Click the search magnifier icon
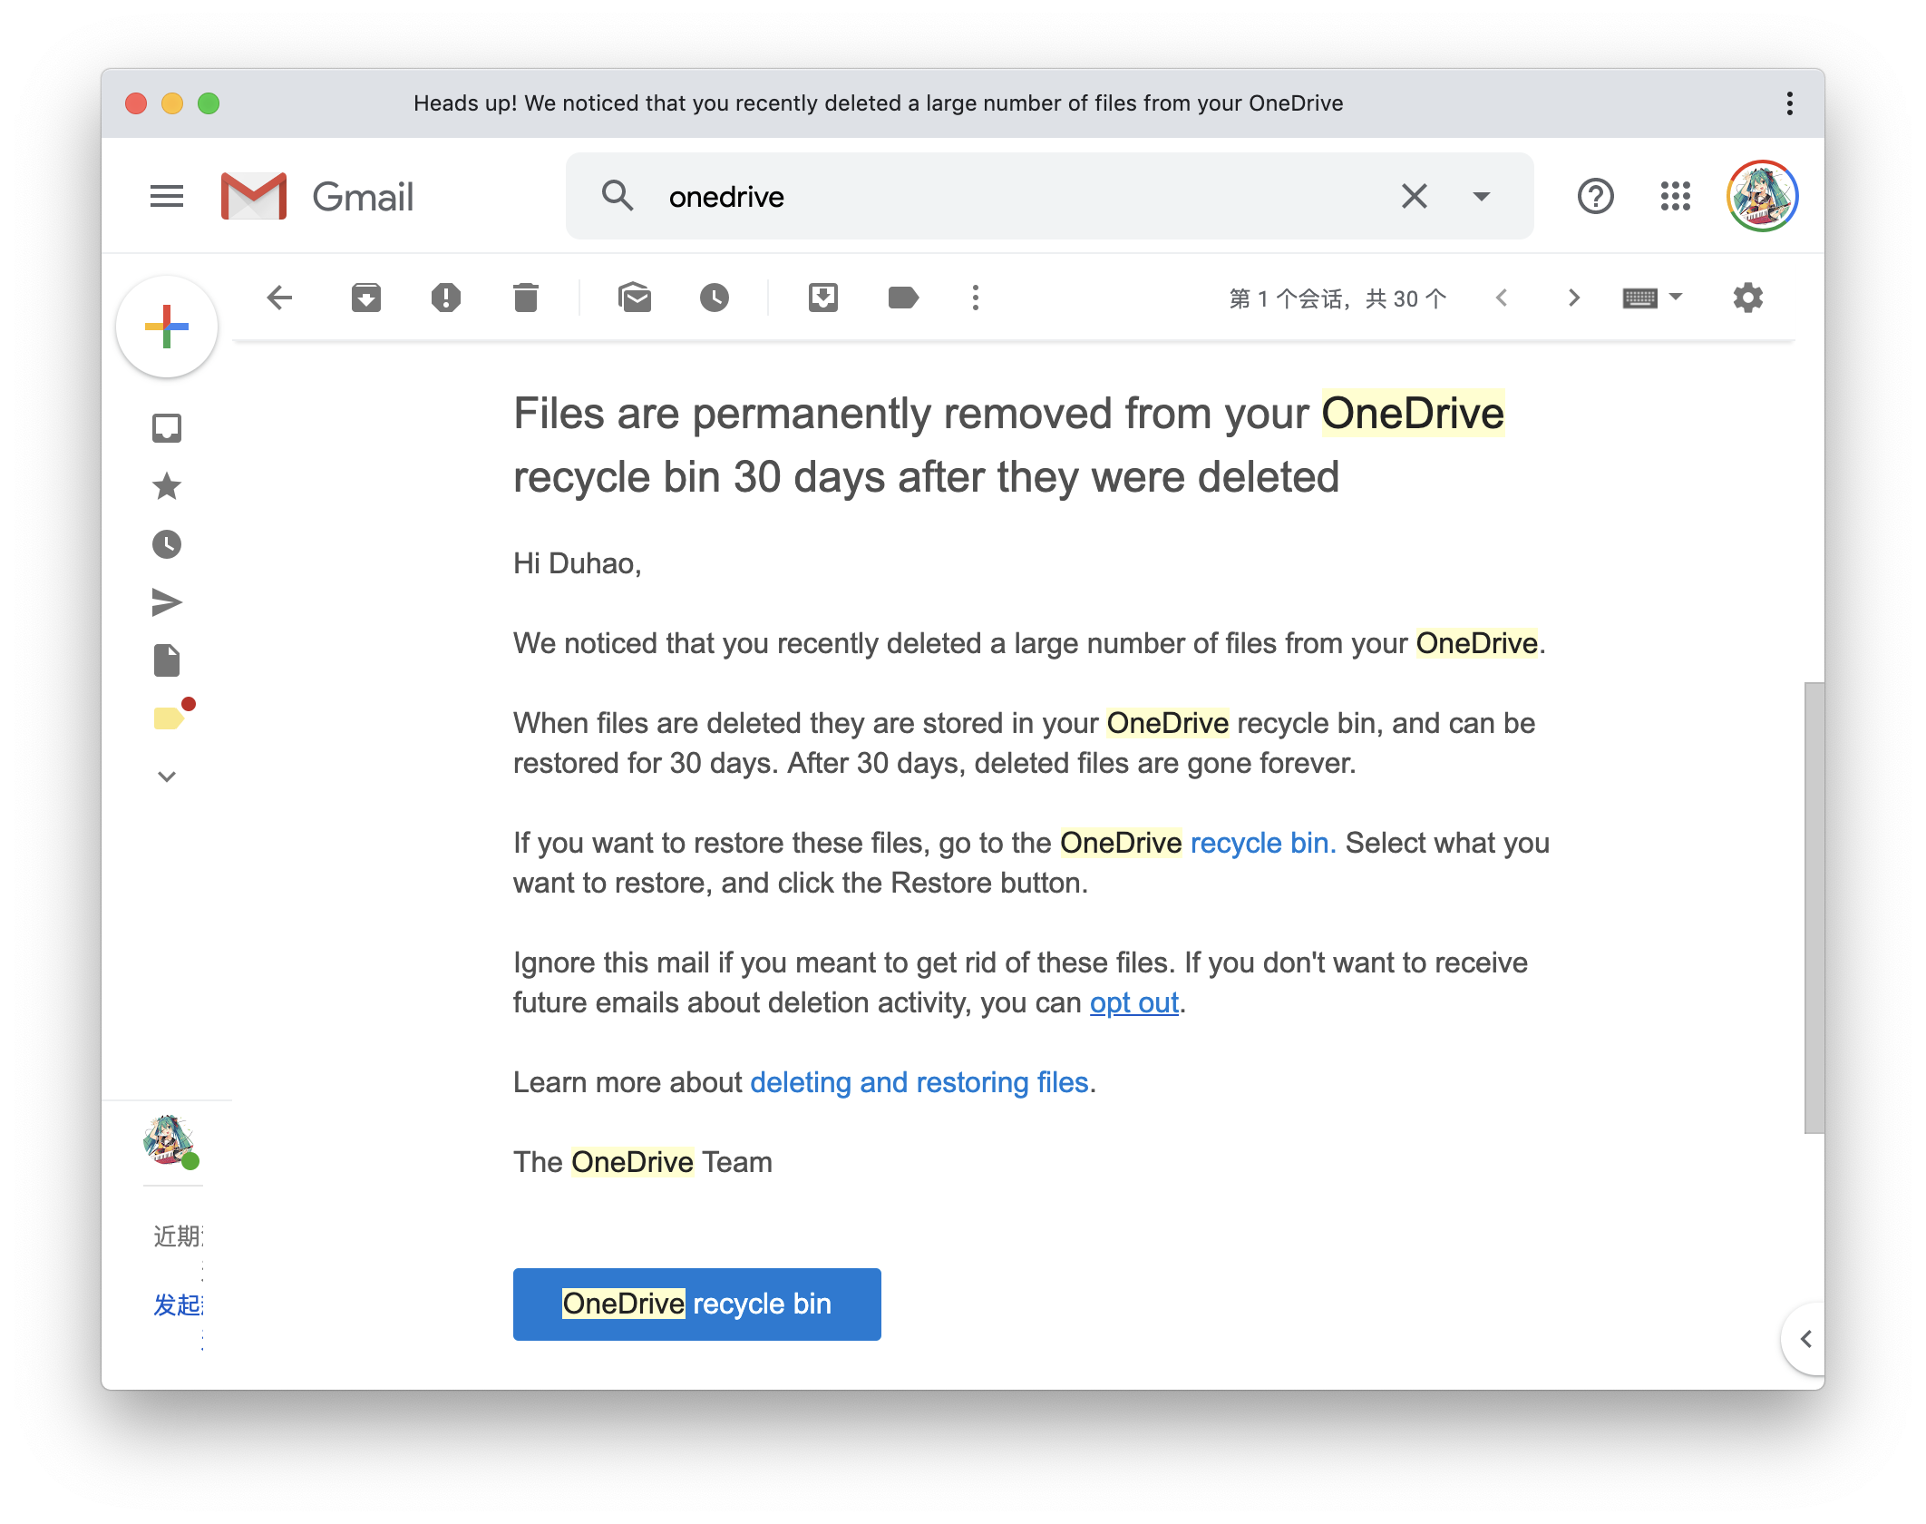 [x=618, y=196]
